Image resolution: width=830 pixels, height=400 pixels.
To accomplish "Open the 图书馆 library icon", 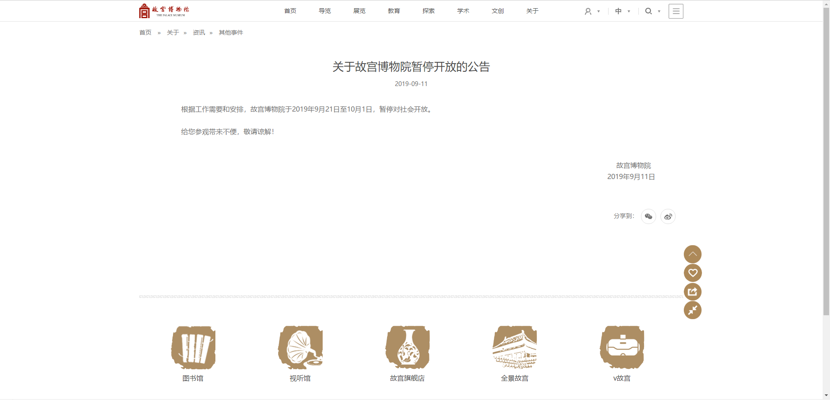I will point(193,348).
